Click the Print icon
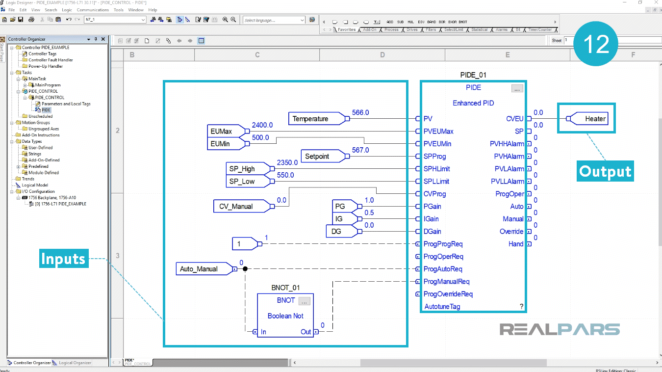 click(x=32, y=20)
